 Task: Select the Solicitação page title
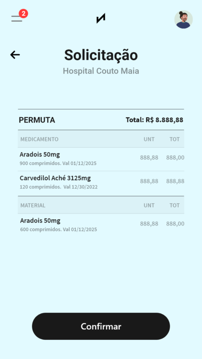(x=101, y=55)
